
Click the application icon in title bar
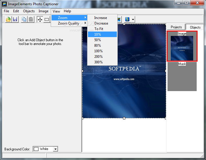(x=4, y=4)
